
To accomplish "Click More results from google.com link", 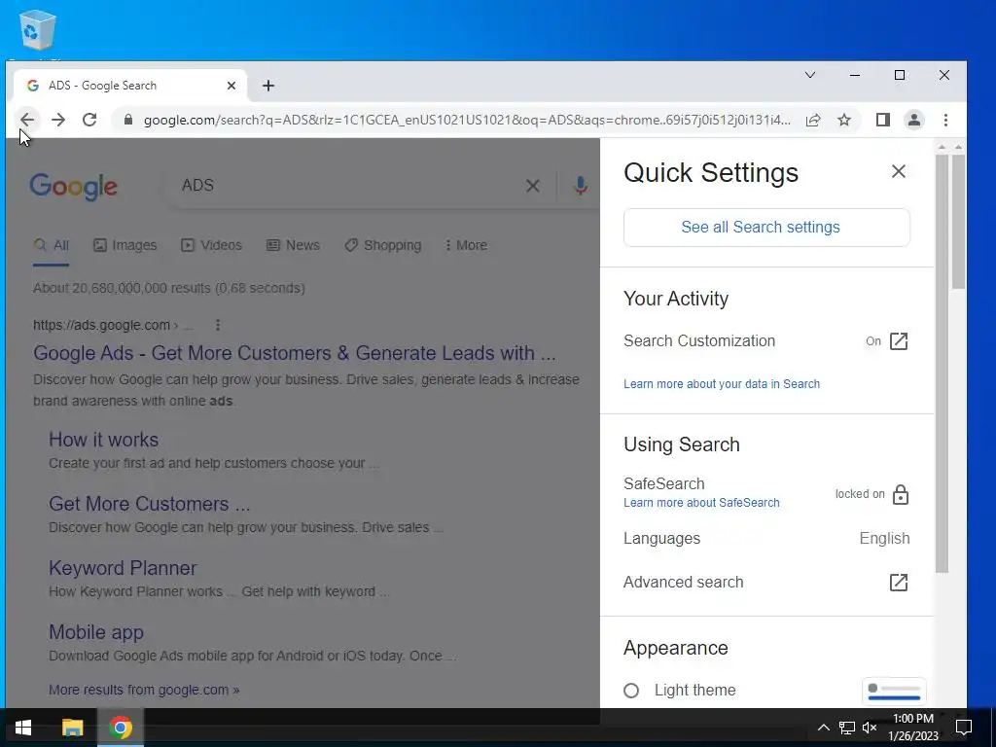I will (144, 690).
